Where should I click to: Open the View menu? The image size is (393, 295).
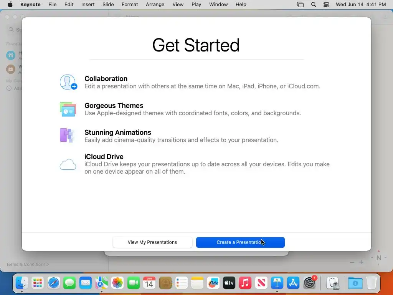(178, 5)
